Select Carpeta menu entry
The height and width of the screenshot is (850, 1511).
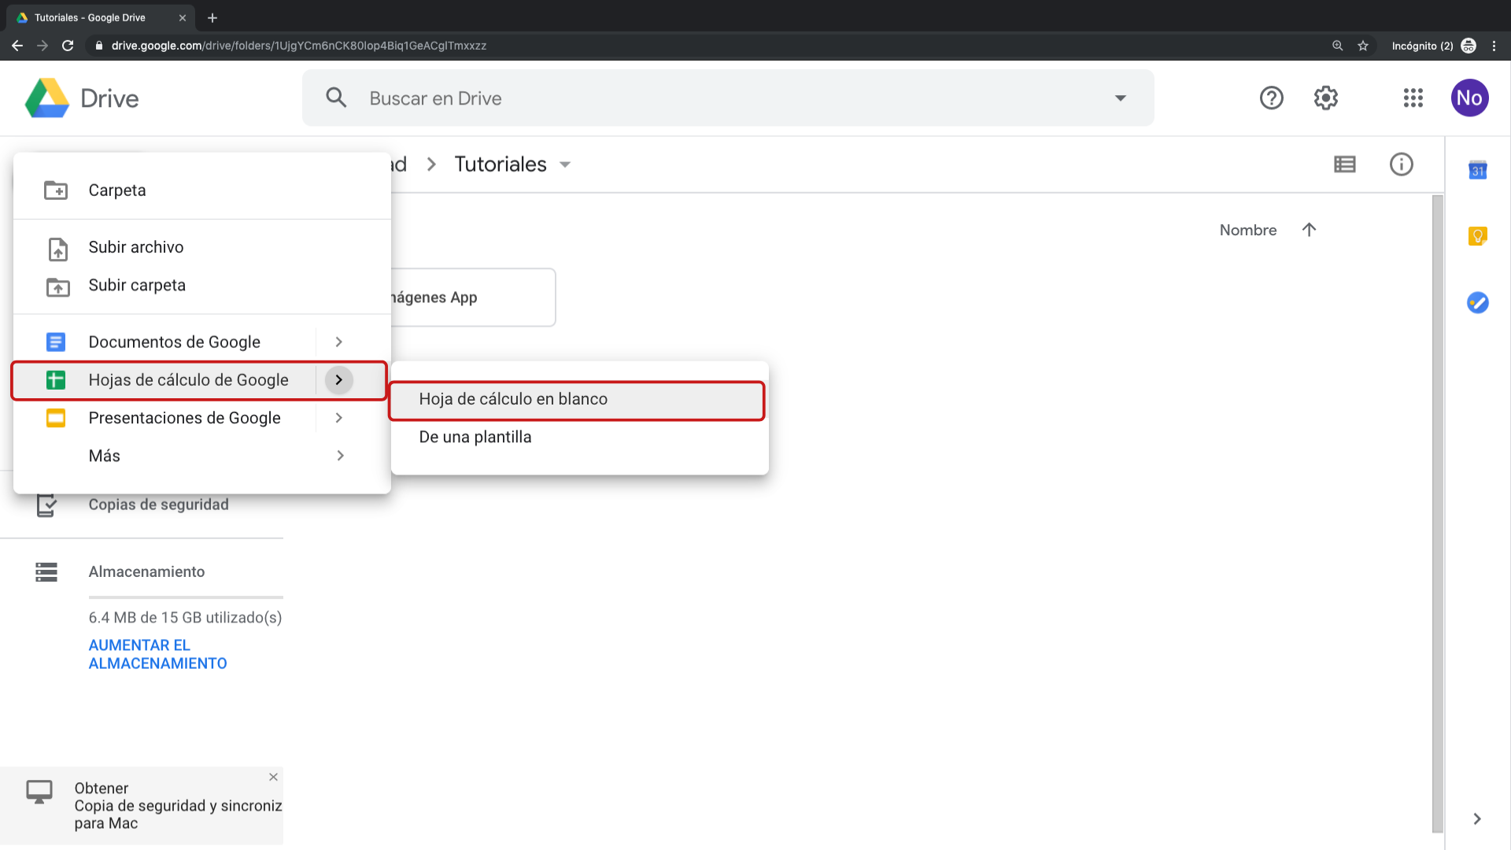[x=201, y=190]
